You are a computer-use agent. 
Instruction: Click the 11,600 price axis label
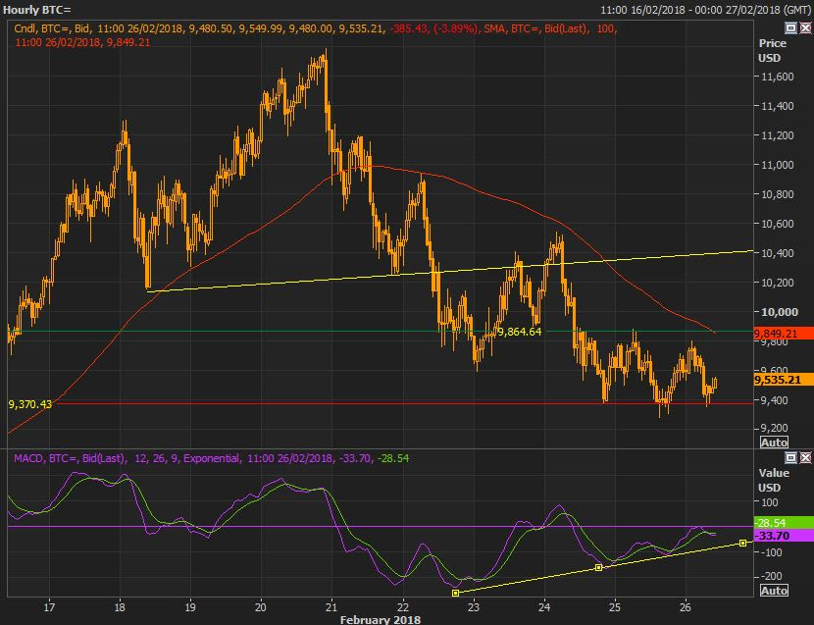(777, 77)
